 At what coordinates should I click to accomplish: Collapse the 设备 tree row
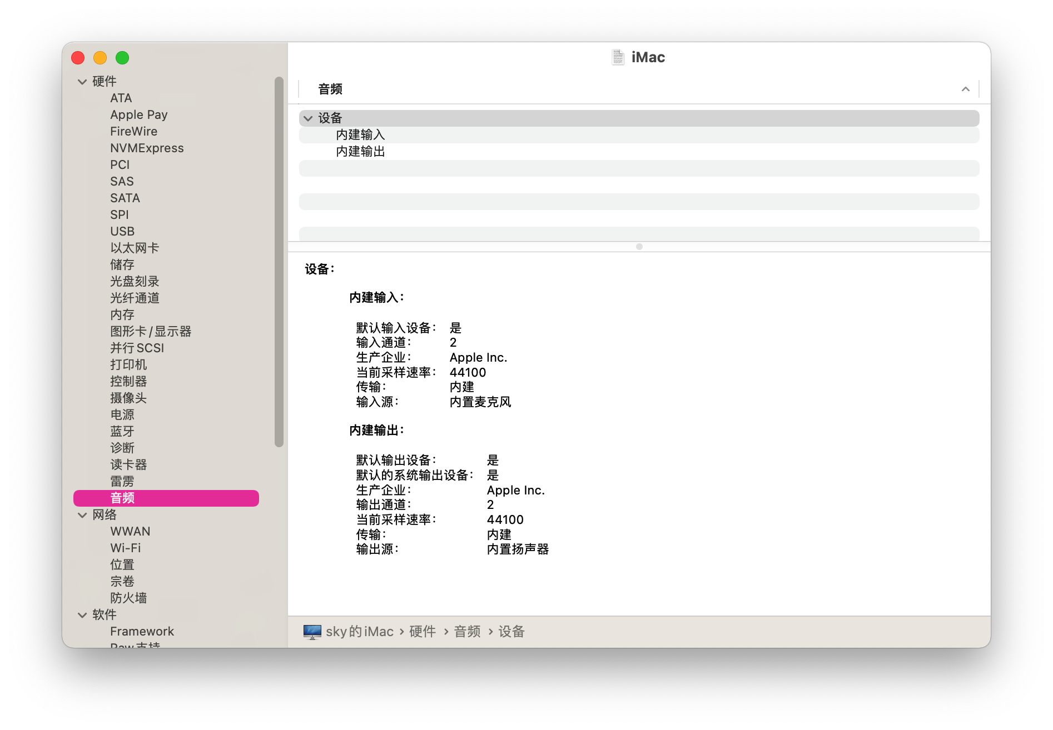(308, 118)
